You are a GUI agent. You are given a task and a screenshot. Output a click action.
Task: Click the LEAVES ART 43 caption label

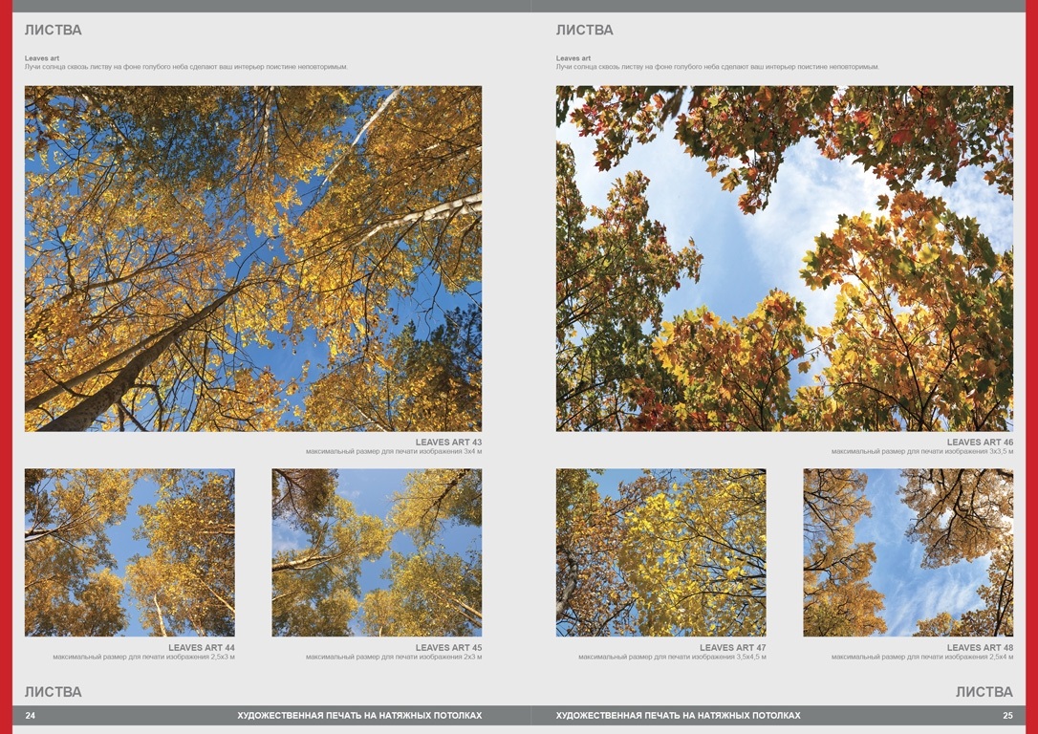(448, 443)
